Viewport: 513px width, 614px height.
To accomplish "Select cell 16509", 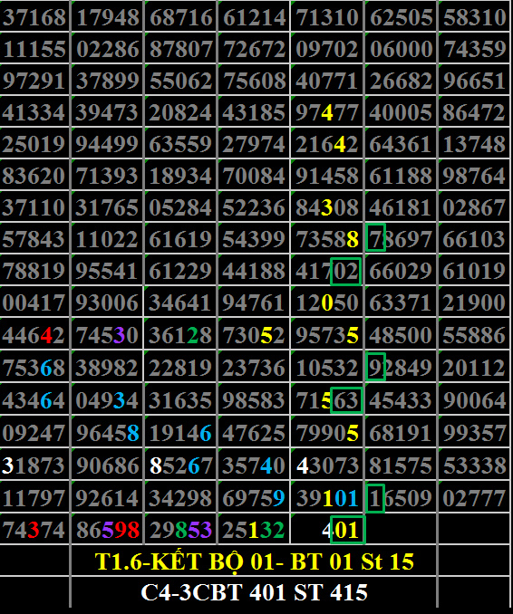I will [402, 498].
